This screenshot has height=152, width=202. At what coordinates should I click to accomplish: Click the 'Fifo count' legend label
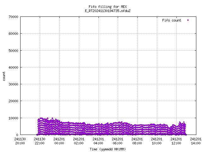tap(172, 20)
